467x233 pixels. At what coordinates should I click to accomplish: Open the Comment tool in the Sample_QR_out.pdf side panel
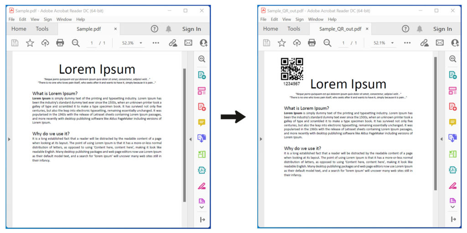tap(452, 122)
